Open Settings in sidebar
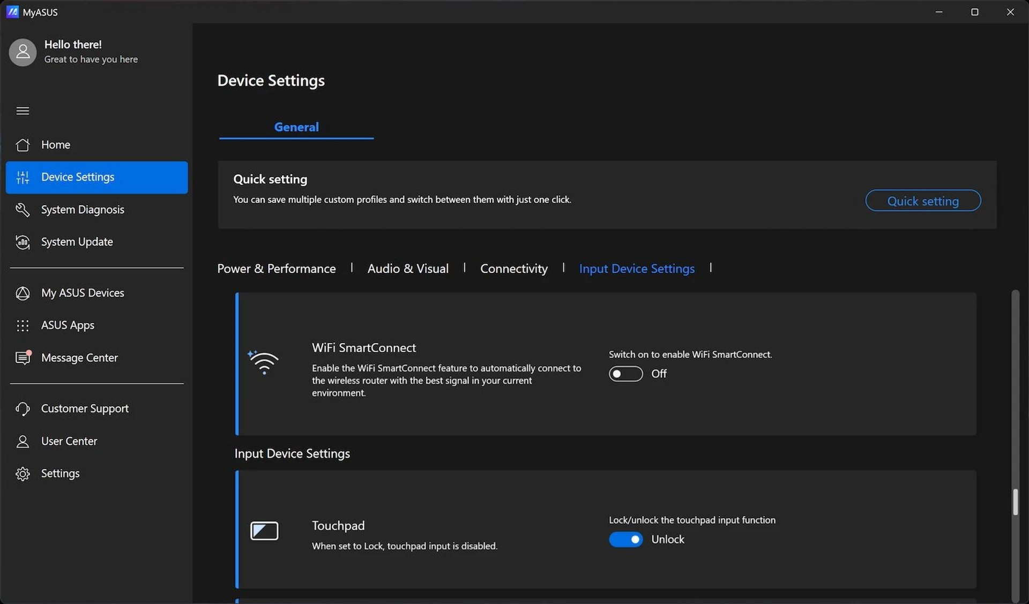This screenshot has width=1029, height=604. (x=96, y=474)
